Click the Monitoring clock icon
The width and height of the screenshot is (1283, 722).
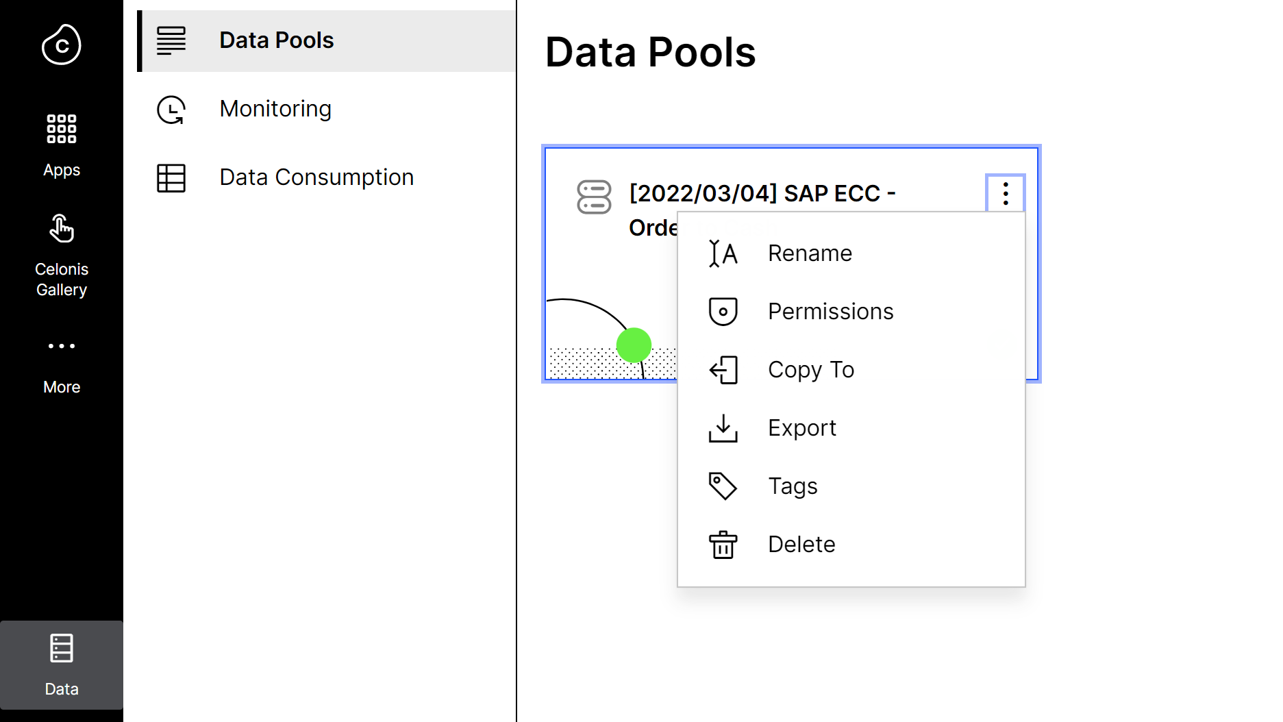click(171, 110)
